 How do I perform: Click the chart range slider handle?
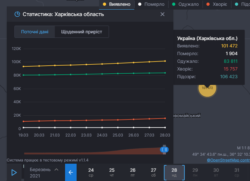point(164,150)
